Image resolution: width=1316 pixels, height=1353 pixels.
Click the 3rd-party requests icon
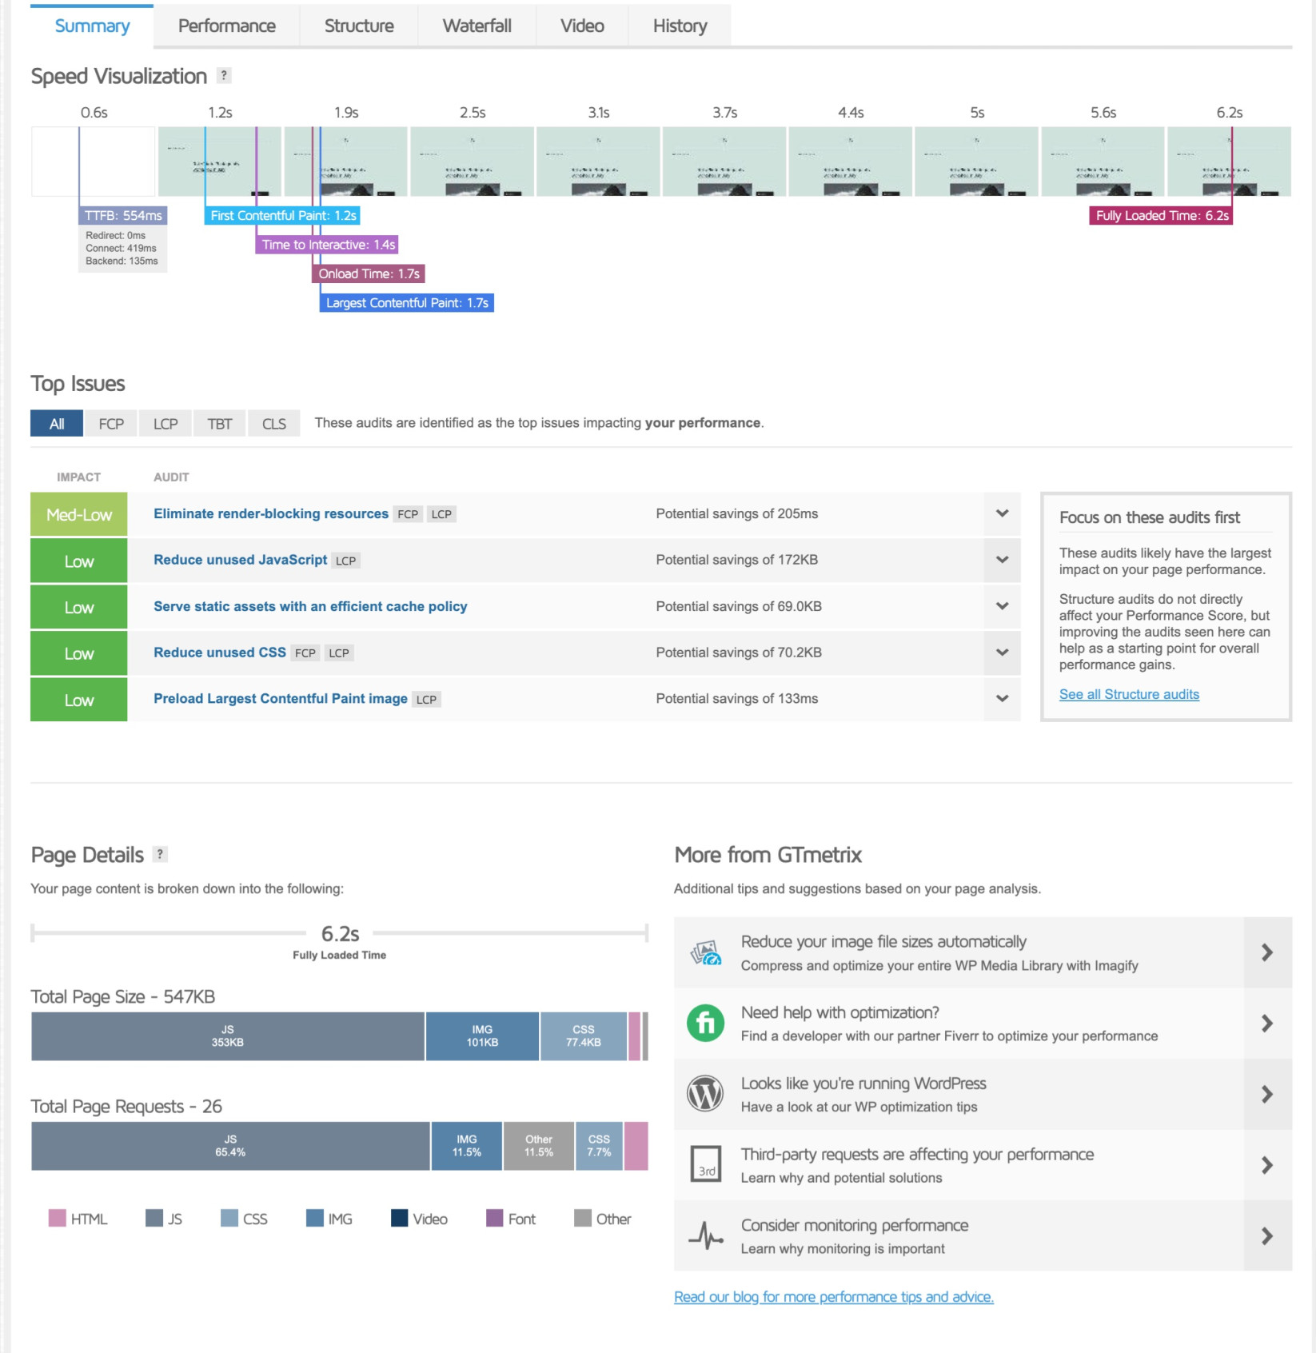click(706, 1164)
